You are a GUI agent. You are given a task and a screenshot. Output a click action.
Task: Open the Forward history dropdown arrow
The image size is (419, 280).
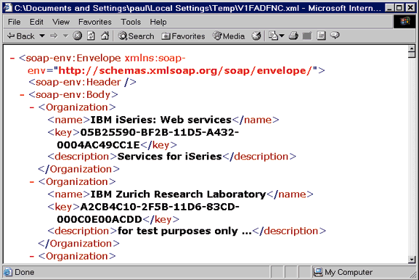click(x=65, y=36)
